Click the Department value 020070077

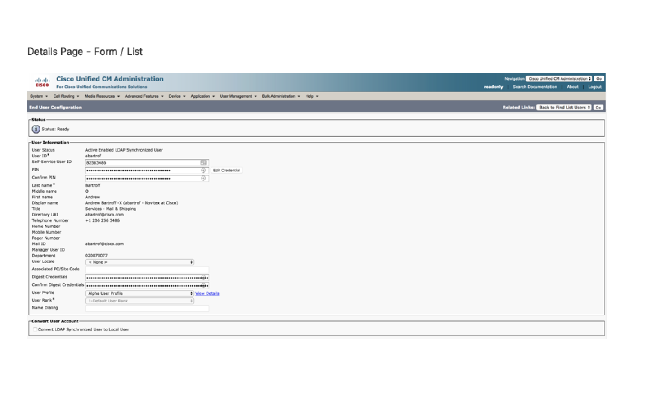(x=96, y=256)
